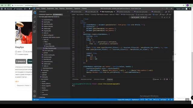This screenshot has height=108, width=193.
Task: Go to previous find match arrow
Action: [162, 17]
